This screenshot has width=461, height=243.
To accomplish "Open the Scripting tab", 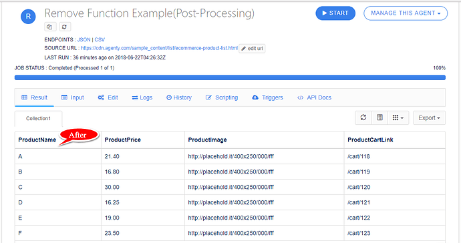I will (222, 97).
